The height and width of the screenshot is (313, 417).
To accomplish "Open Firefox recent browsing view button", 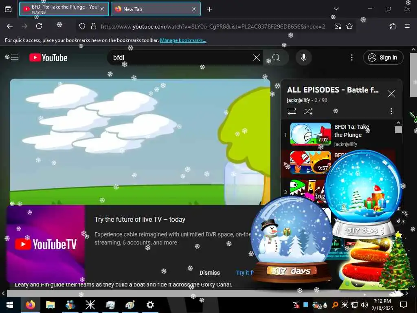I will pyautogui.click(x=8, y=9).
